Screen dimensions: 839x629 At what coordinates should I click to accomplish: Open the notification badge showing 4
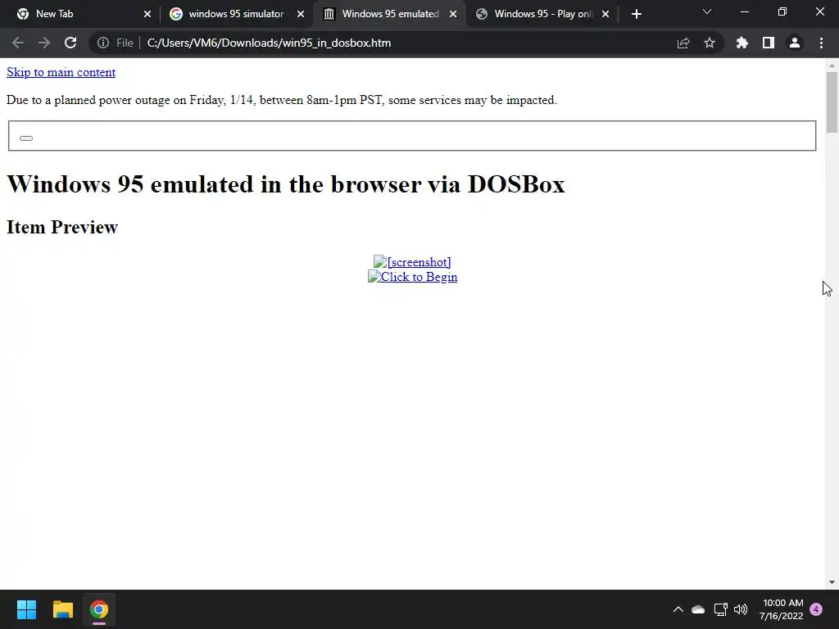coord(816,609)
